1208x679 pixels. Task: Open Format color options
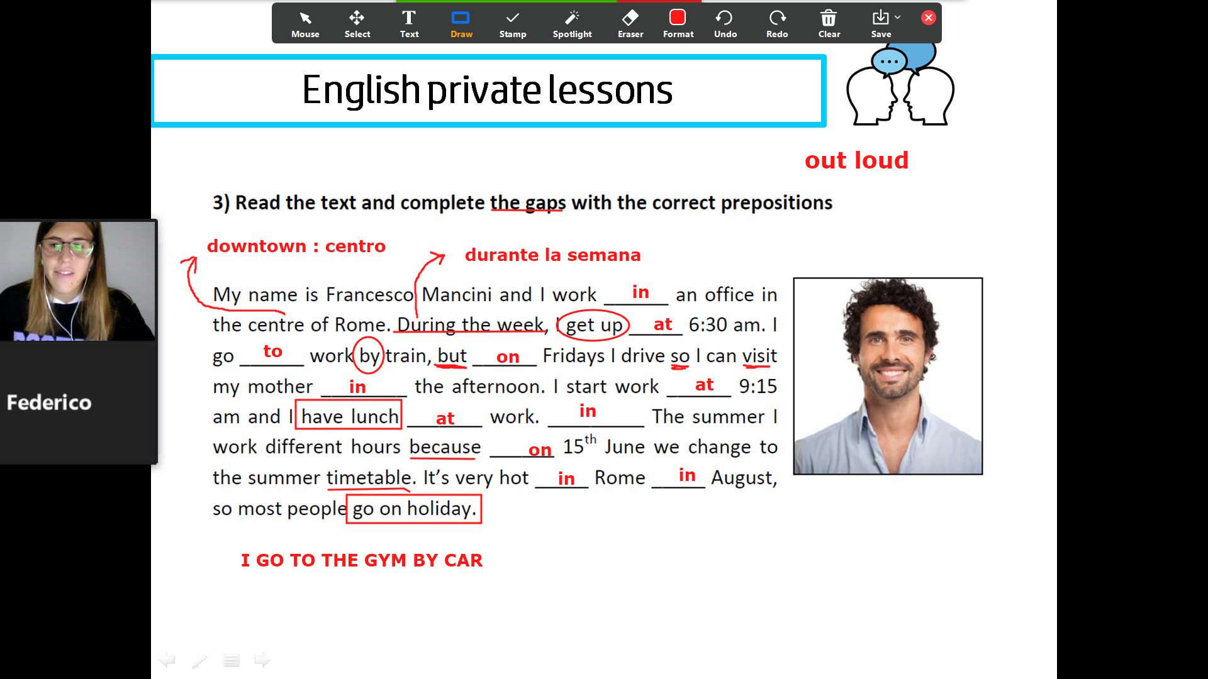(678, 24)
